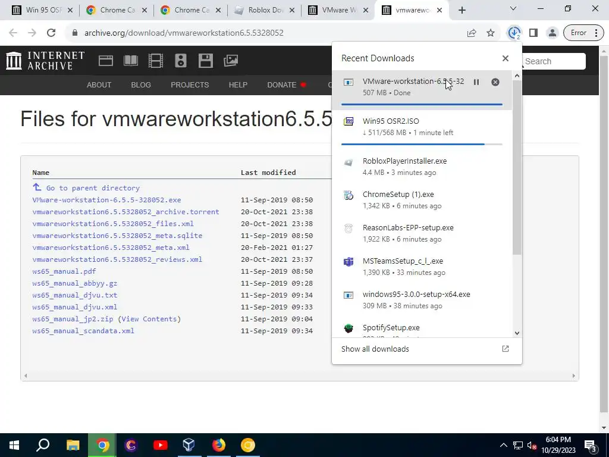
Task: Open ws65_manual.pdf link
Action: (64, 271)
